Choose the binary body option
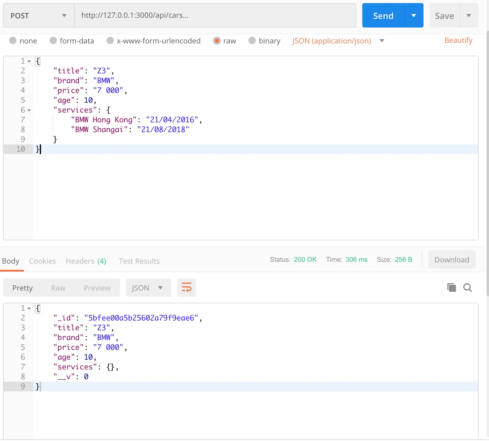489x441 pixels. [x=264, y=41]
